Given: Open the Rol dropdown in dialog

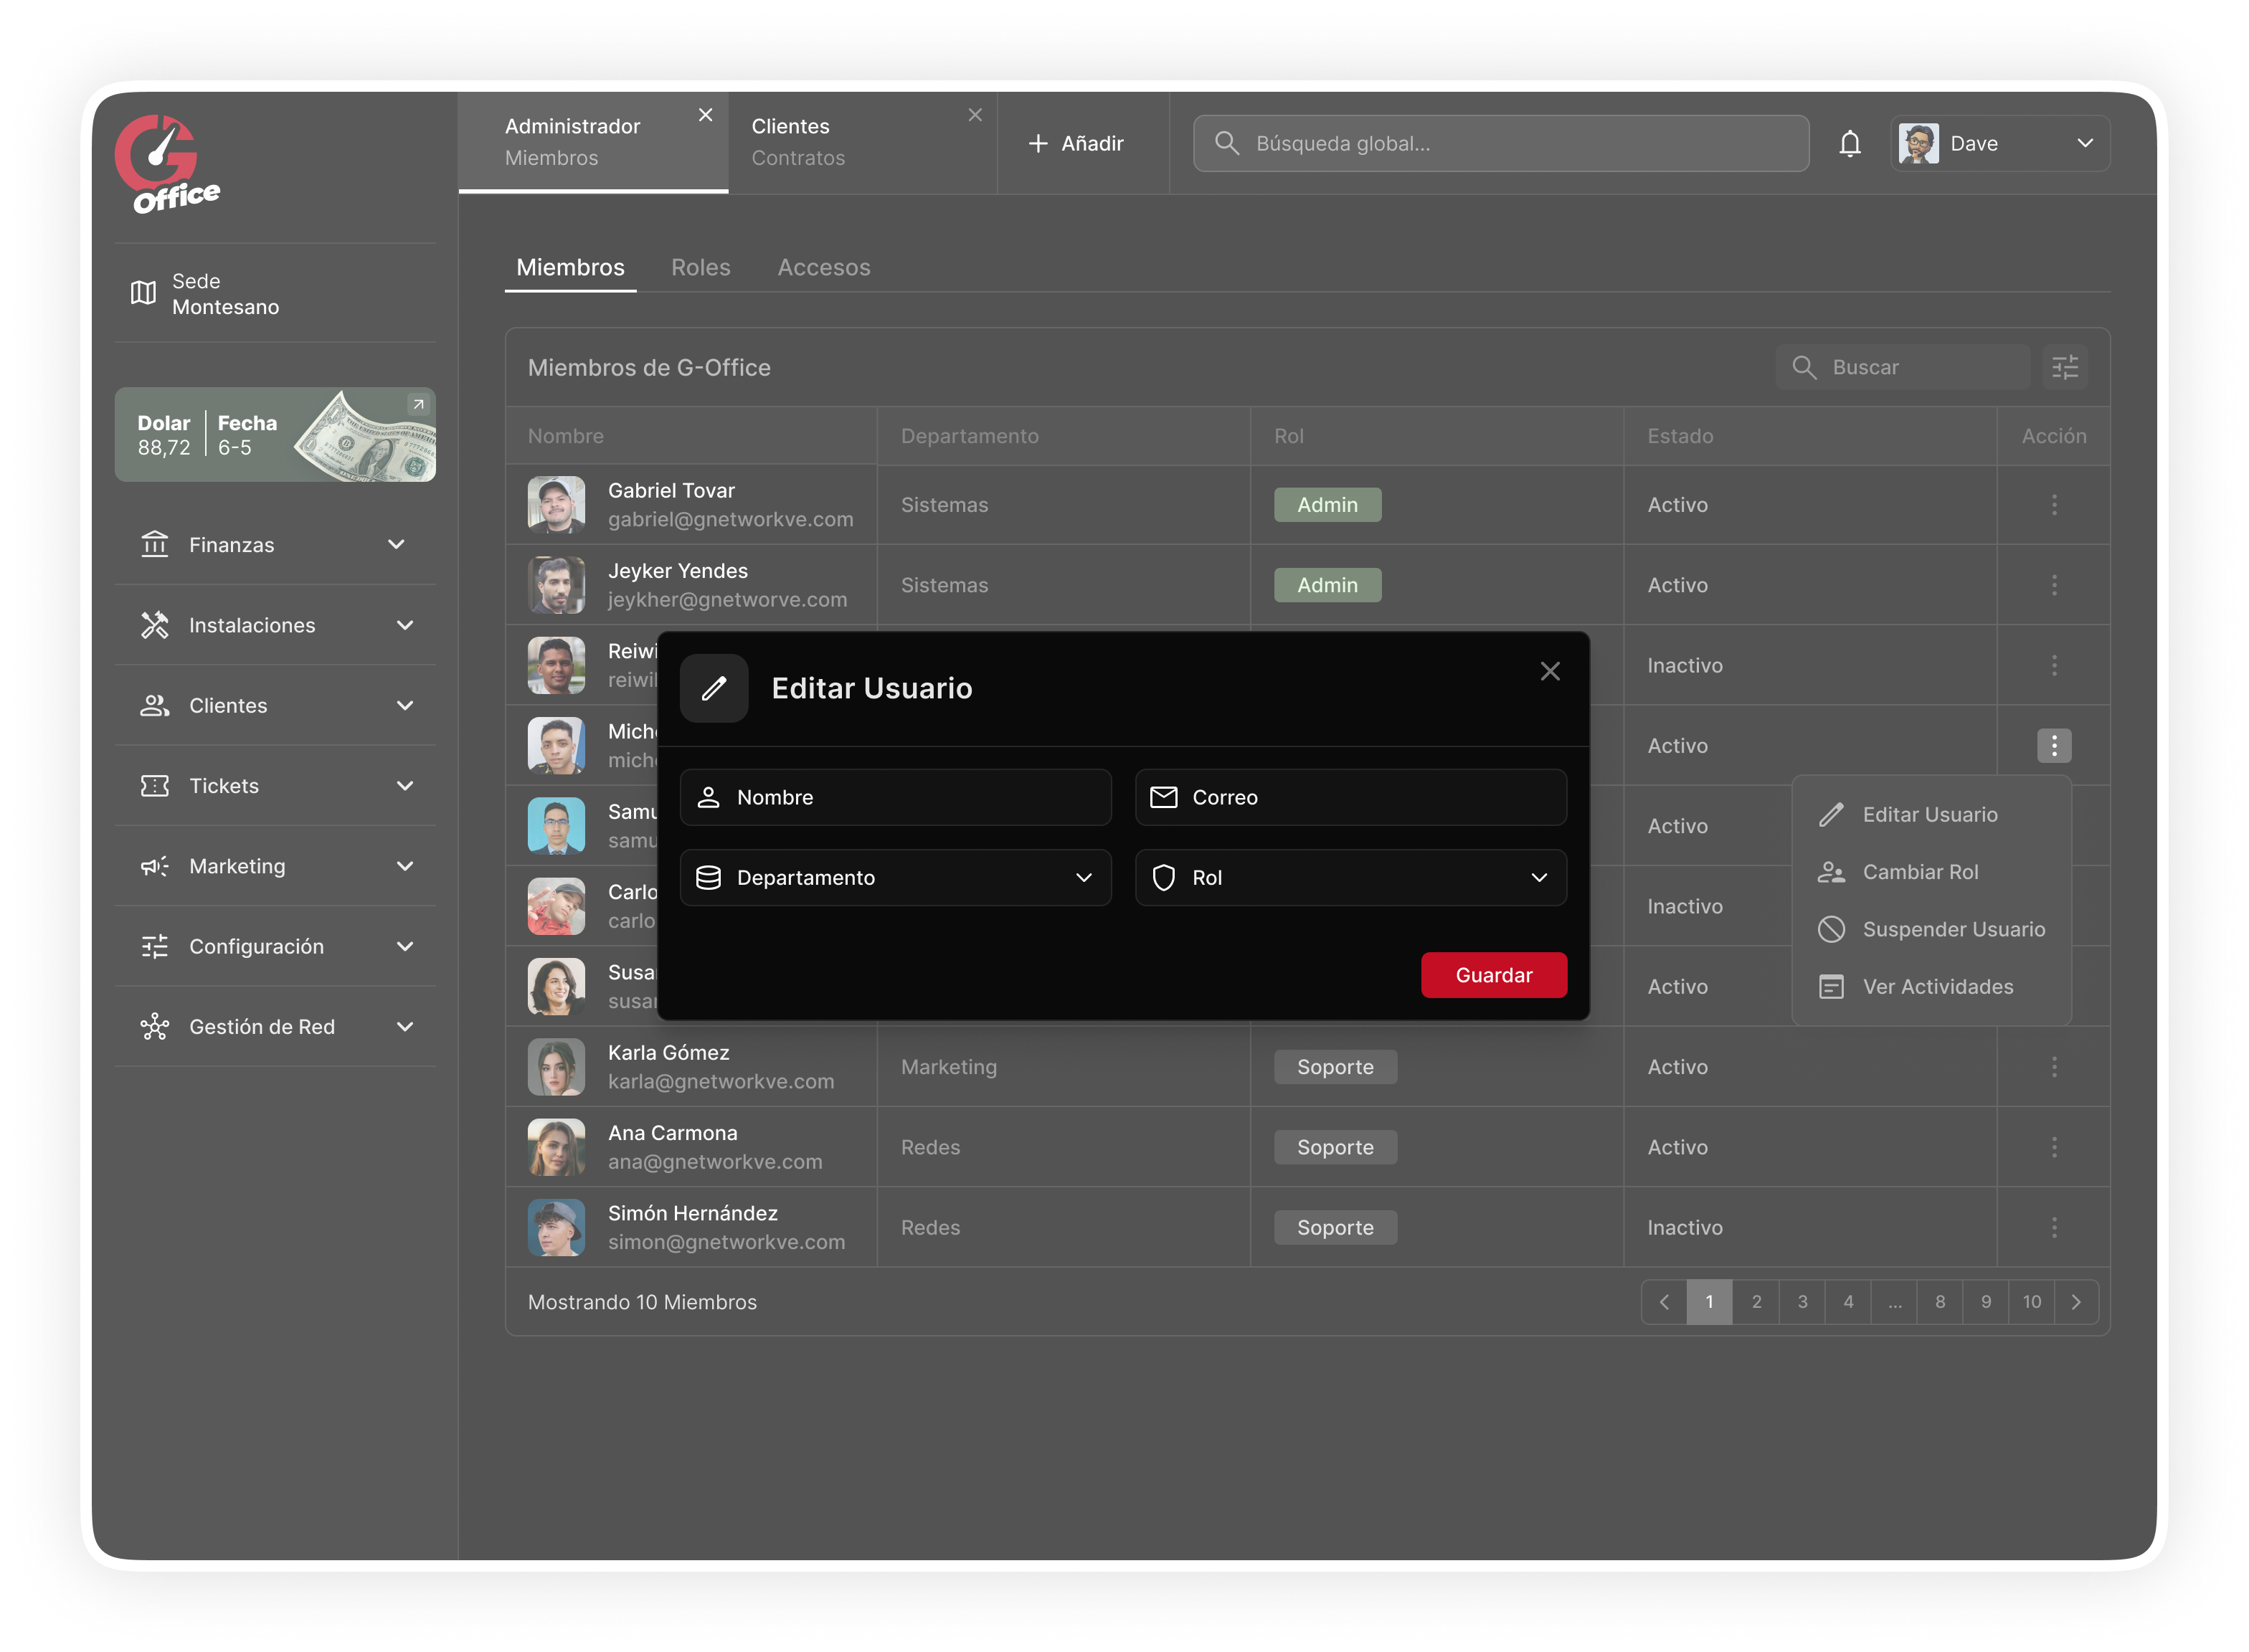Looking at the screenshot, I should pyautogui.click(x=1350, y=878).
